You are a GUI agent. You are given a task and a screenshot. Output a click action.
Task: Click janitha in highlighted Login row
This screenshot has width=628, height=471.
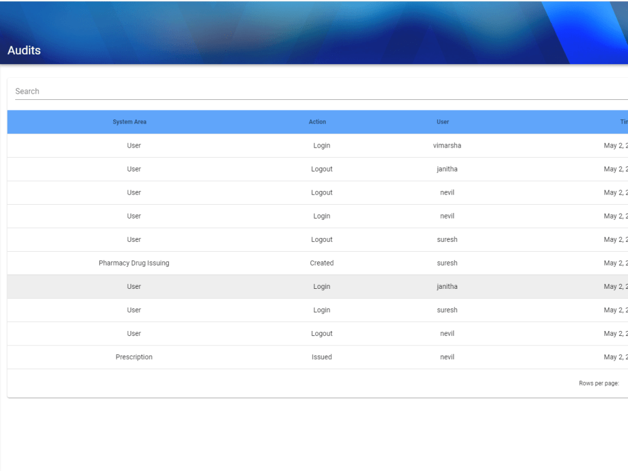(x=447, y=286)
